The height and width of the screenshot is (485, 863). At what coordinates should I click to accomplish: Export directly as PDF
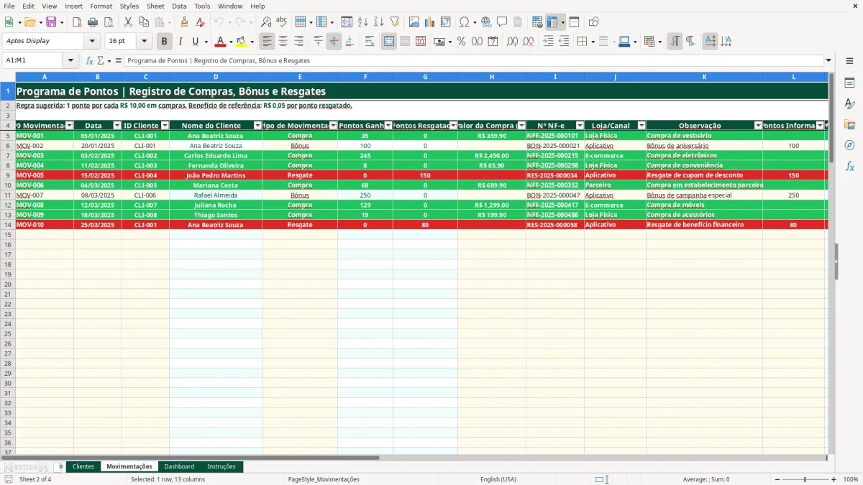77,22
